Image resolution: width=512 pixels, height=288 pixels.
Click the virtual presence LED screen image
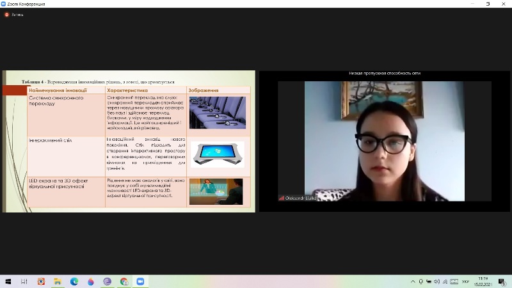(216, 191)
